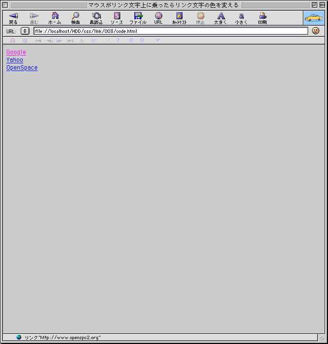
Task: Click the last-page arrow in link toolbar
Action: 71,41
